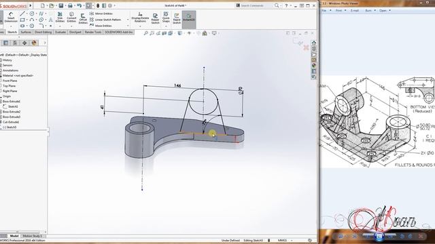The width and height of the screenshot is (435, 244).
Task: Select the Arc sketch tool
Action: 32,20
